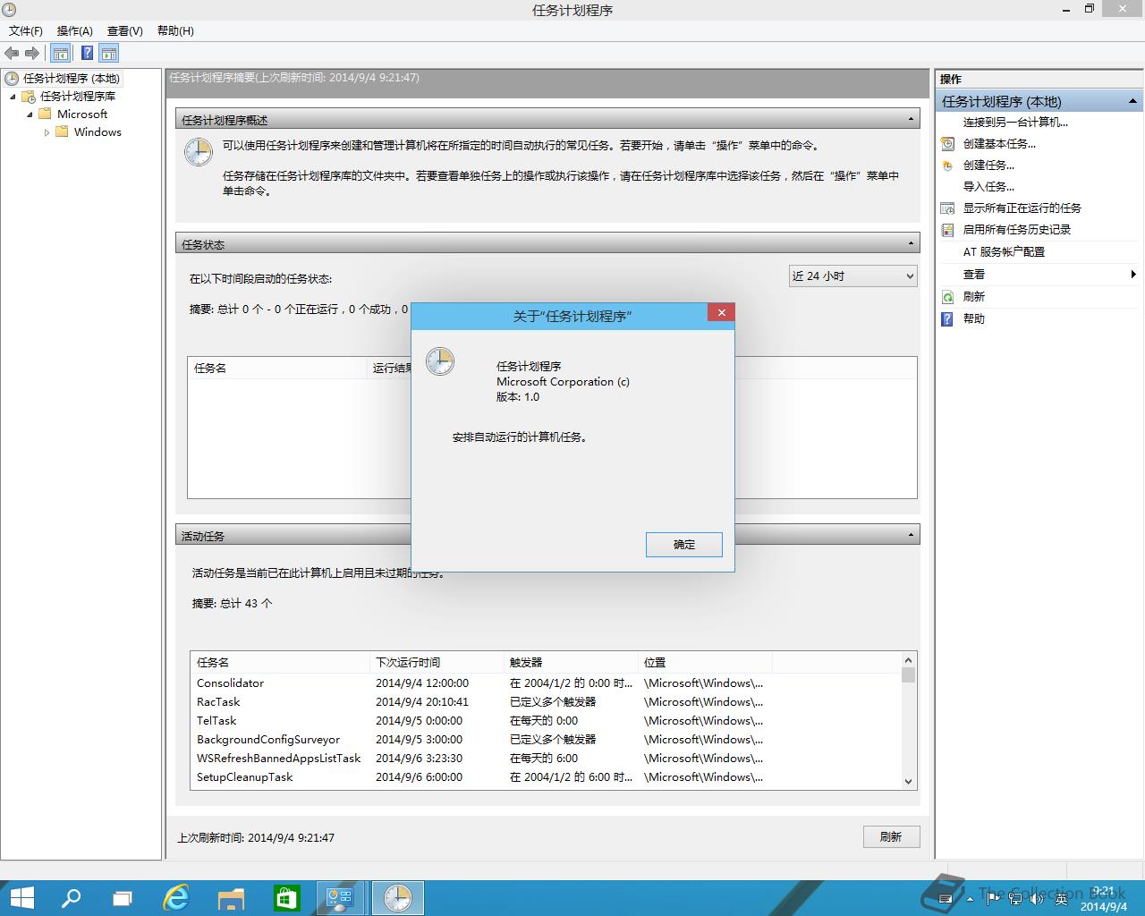Toggle the show/hide console tree toolbar icon
Screen dimensions: 1145x916
click(x=60, y=53)
